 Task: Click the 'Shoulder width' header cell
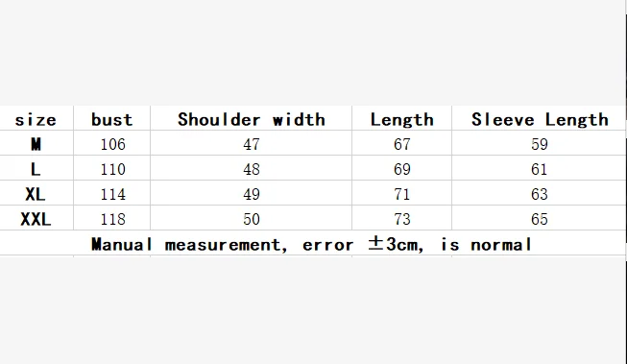coord(252,120)
